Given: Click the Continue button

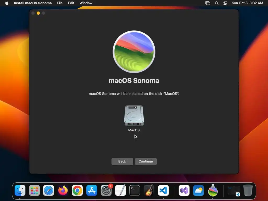Looking at the screenshot, I should click(146, 161).
